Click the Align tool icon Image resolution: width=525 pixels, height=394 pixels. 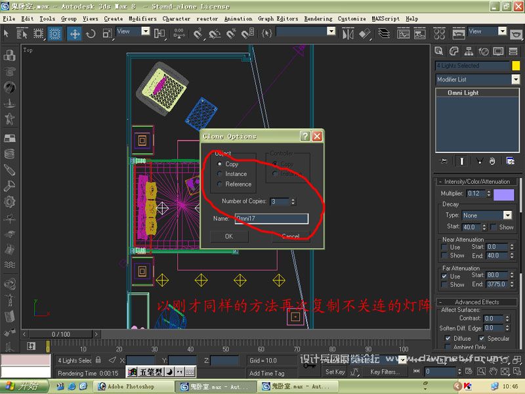tap(365, 34)
